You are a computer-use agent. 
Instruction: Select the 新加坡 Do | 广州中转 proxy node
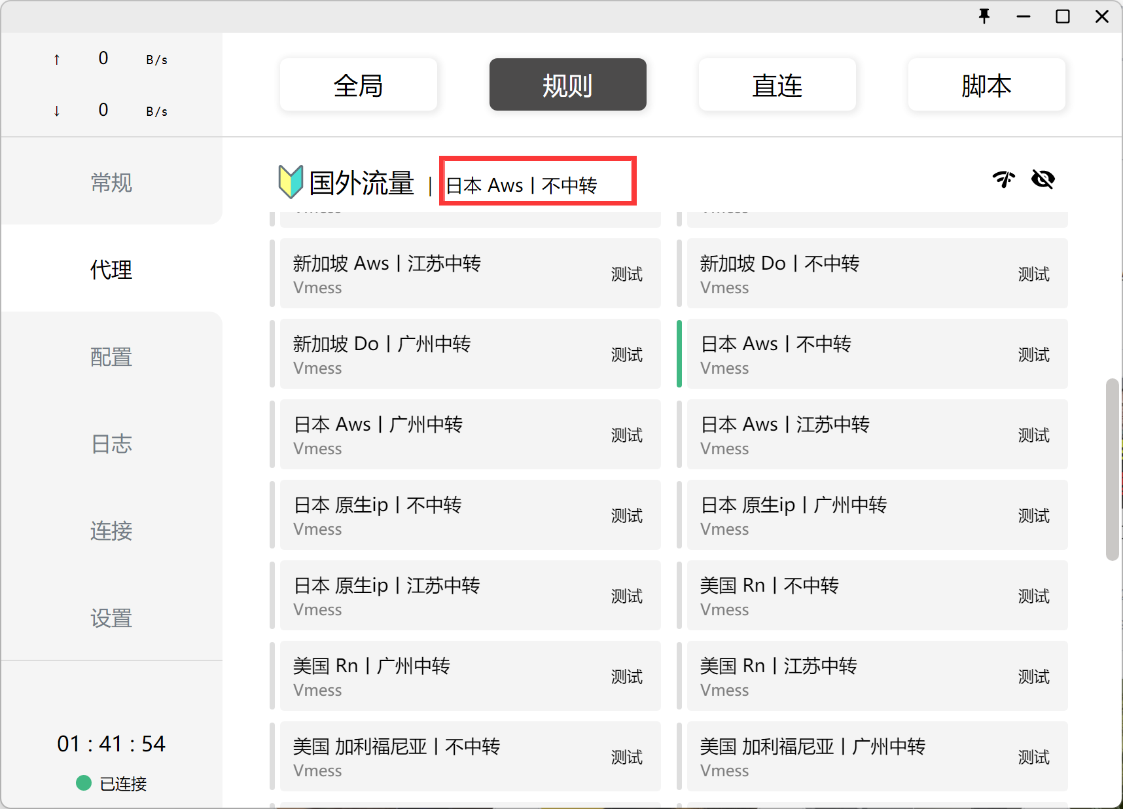pyautogui.click(x=471, y=353)
